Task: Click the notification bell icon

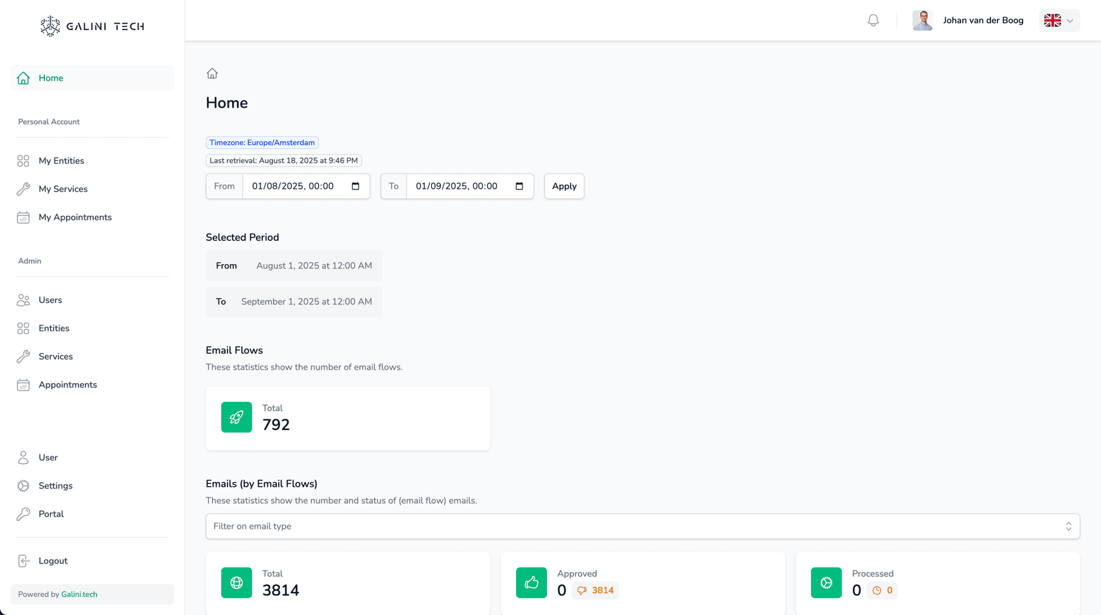Action: click(873, 21)
